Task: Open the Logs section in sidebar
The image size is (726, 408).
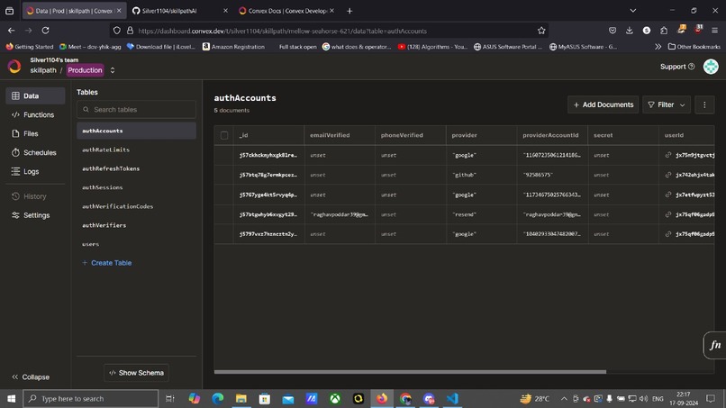Action: coord(35,171)
